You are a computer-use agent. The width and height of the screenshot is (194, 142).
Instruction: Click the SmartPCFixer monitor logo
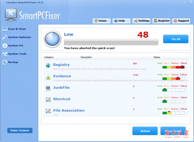click(11, 15)
